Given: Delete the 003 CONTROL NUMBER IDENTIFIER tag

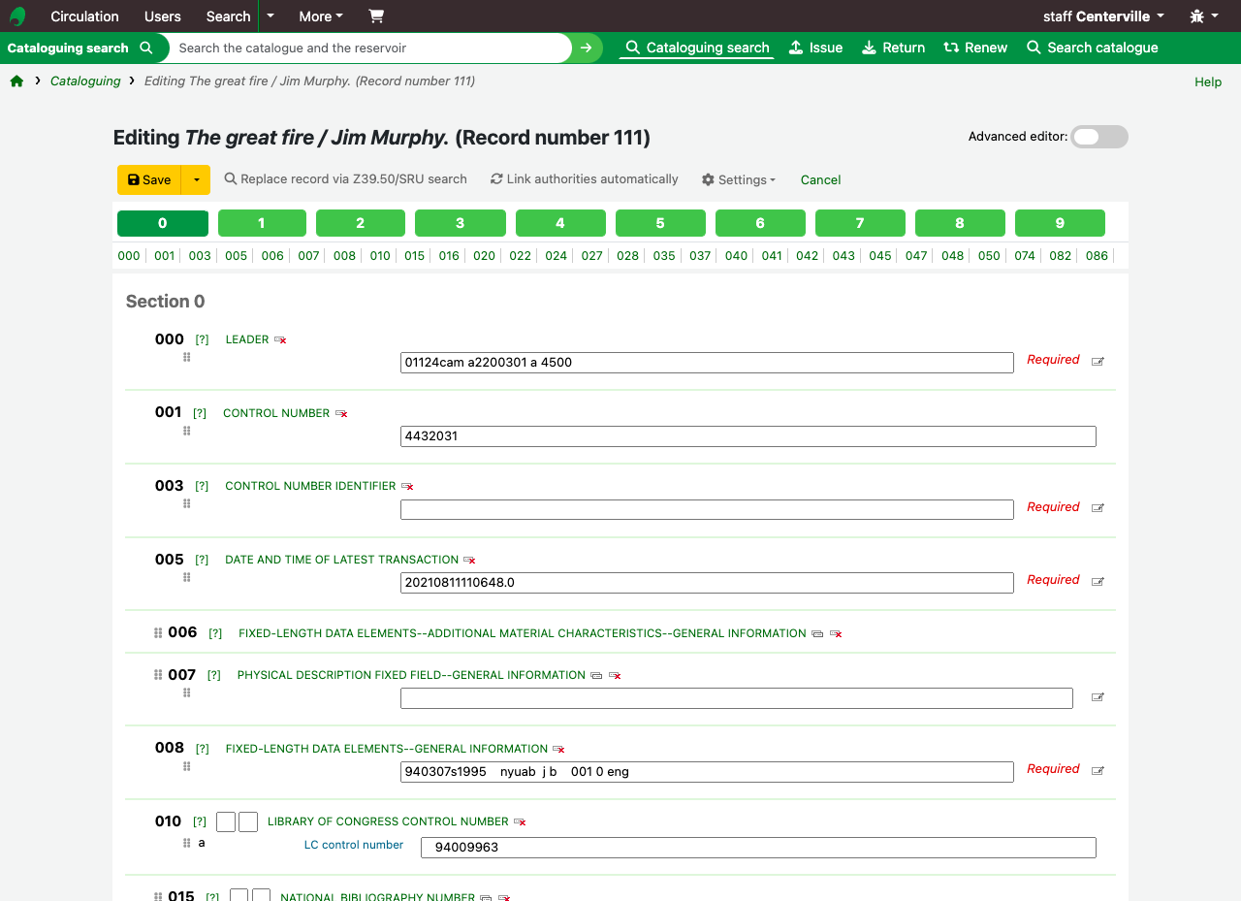Looking at the screenshot, I should point(407,487).
